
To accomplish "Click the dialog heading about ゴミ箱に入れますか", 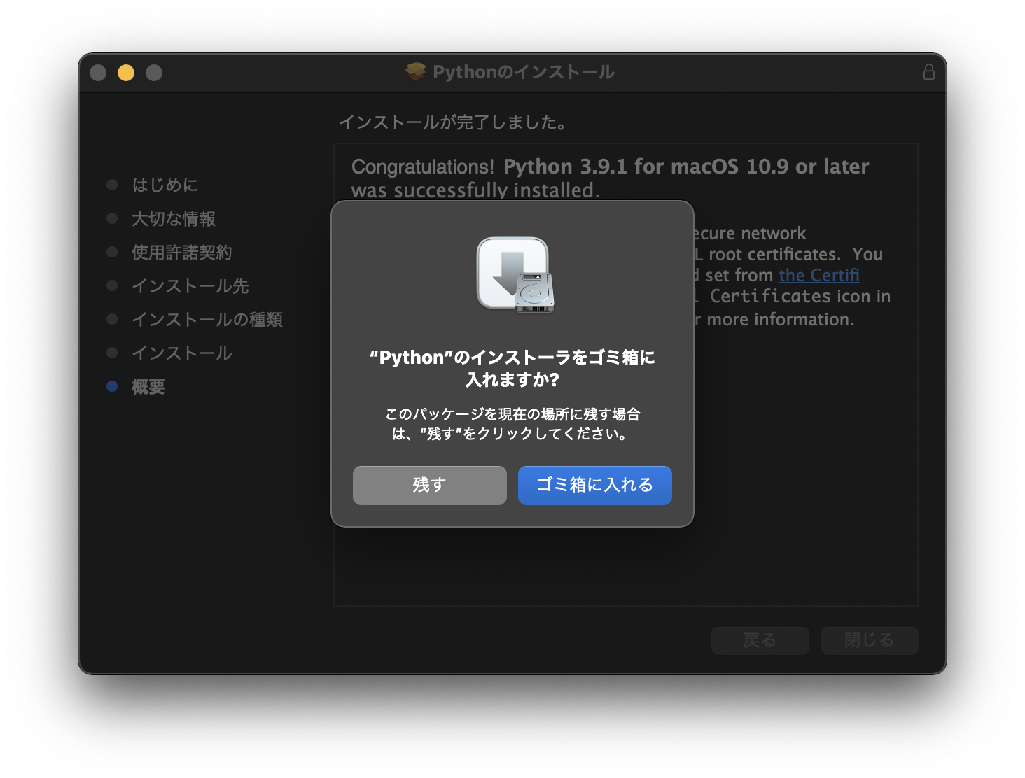I will (x=512, y=368).
